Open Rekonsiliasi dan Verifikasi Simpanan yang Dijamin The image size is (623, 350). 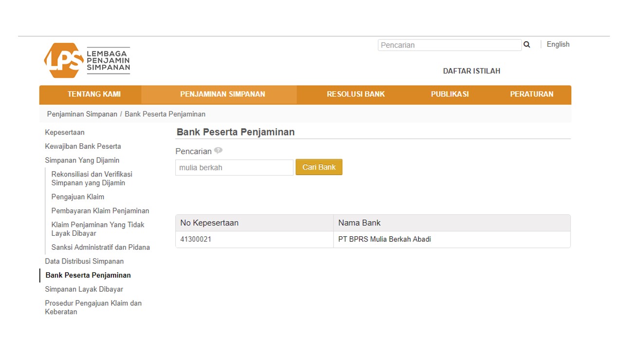click(x=92, y=178)
